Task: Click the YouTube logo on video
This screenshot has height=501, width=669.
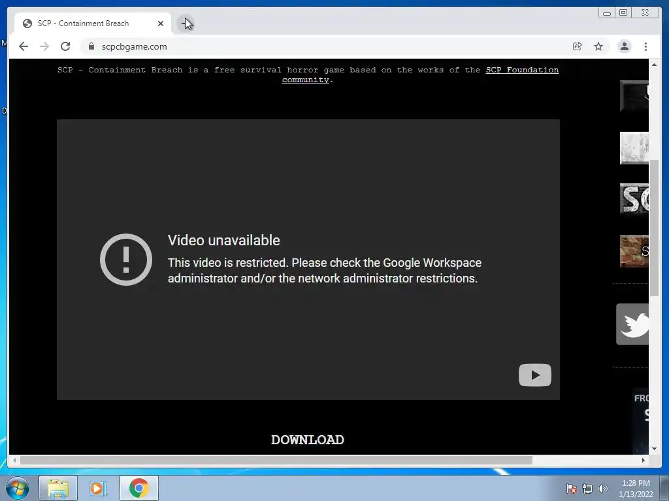Action: coord(534,375)
